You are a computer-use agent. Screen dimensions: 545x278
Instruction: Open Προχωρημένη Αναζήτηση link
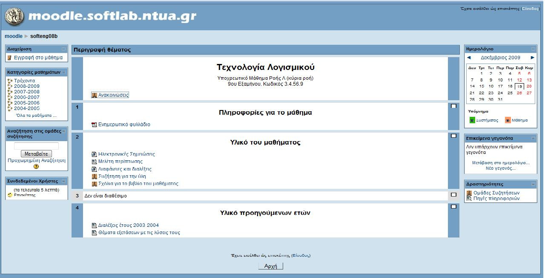[37, 160]
